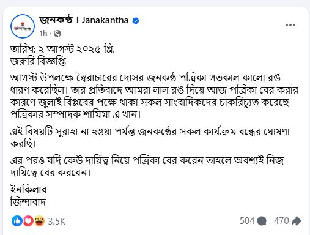Click the blue Like reaction icon
Screen dimensions: 310x235
17,221
